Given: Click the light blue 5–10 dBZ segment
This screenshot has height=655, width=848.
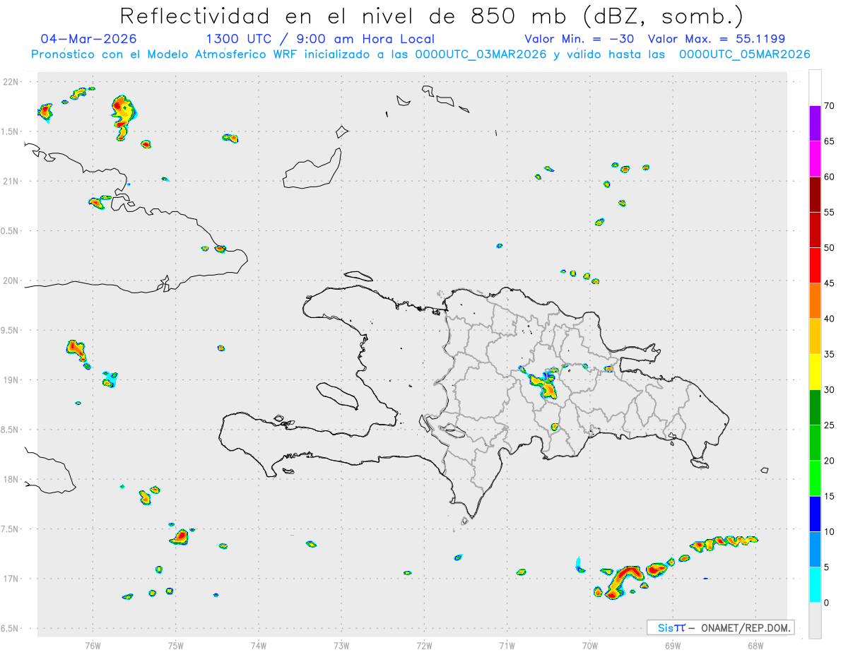Looking at the screenshot, I should 815,549.
